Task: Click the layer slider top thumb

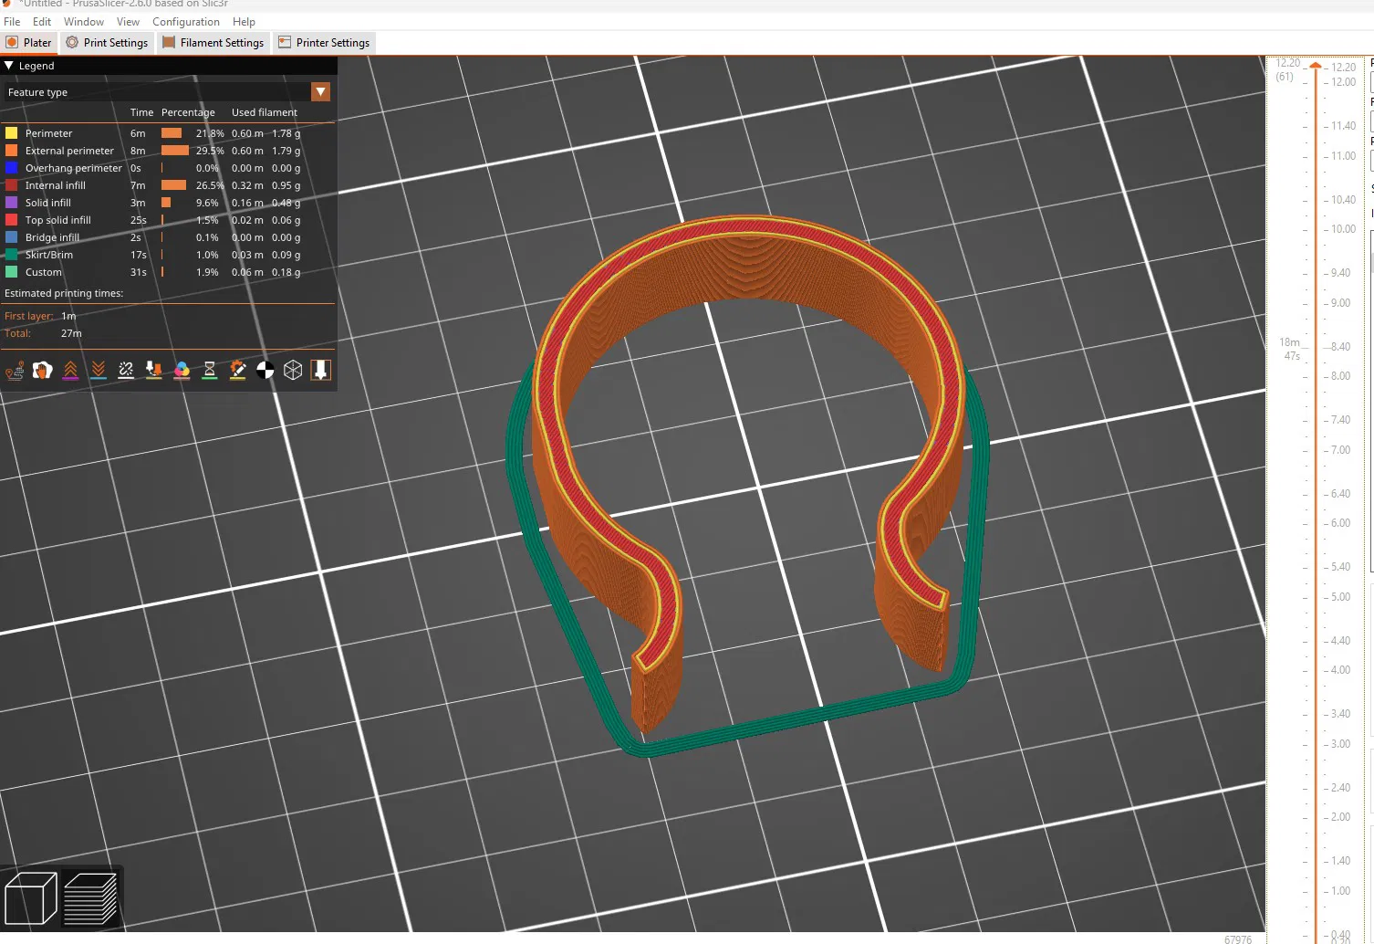Action: pos(1316,66)
